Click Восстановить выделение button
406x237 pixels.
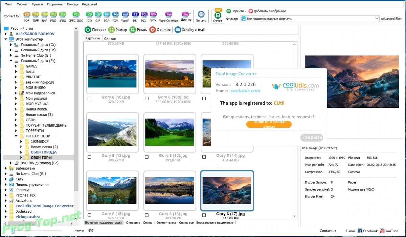pyautogui.click(x=215, y=223)
